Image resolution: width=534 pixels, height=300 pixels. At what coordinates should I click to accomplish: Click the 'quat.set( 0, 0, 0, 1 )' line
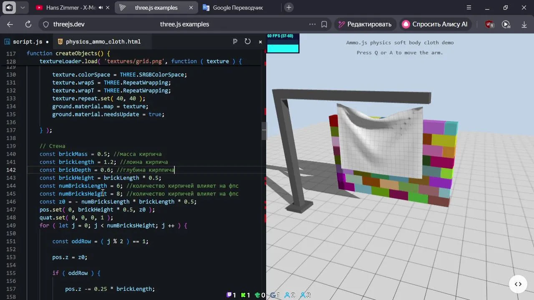(76, 217)
